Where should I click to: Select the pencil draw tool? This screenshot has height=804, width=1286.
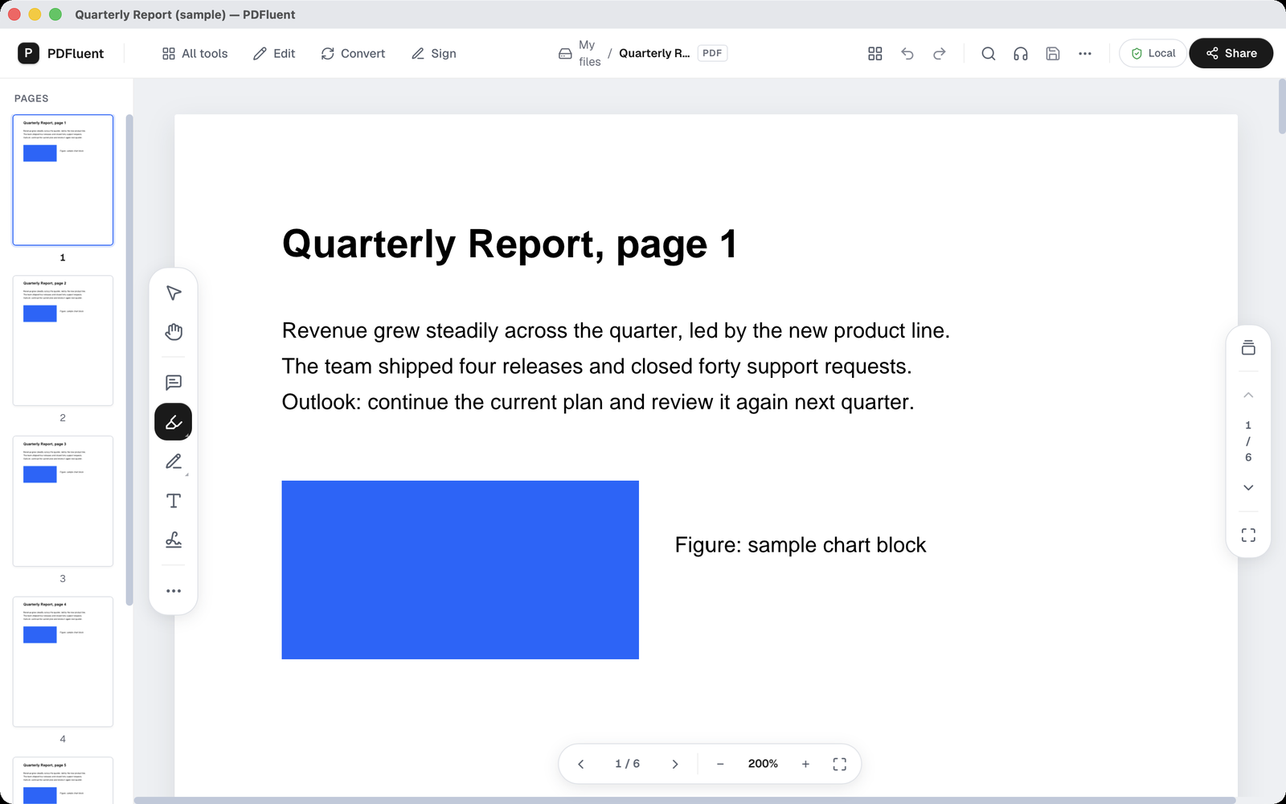pos(174,461)
